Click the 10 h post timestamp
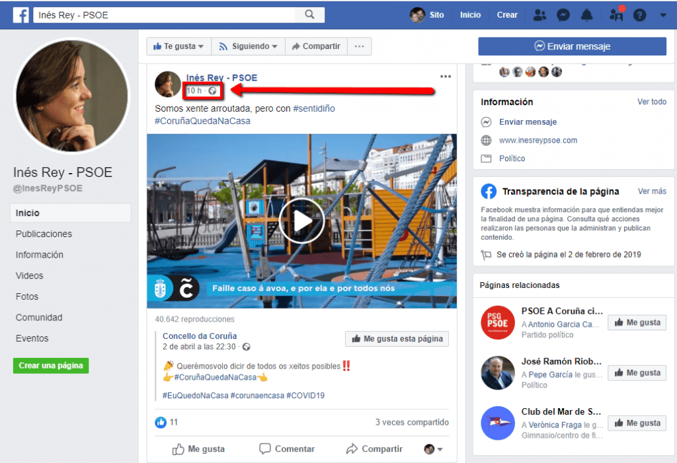 (x=194, y=90)
